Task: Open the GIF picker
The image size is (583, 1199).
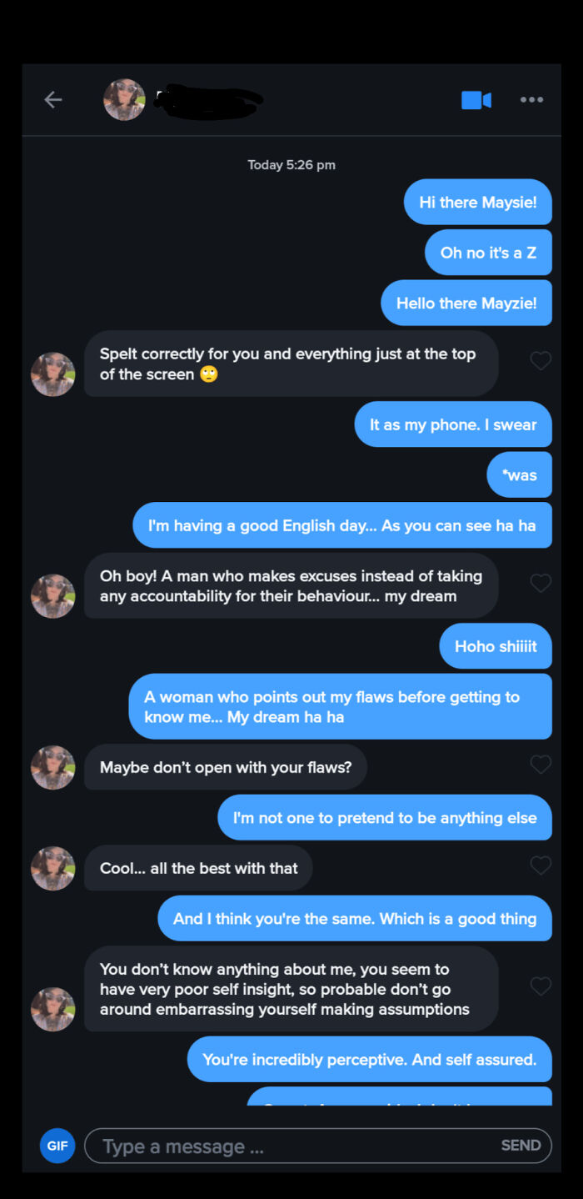Action: point(57,1146)
